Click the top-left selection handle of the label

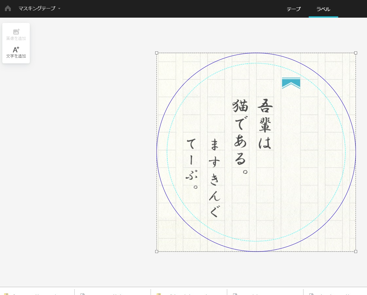click(x=157, y=52)
